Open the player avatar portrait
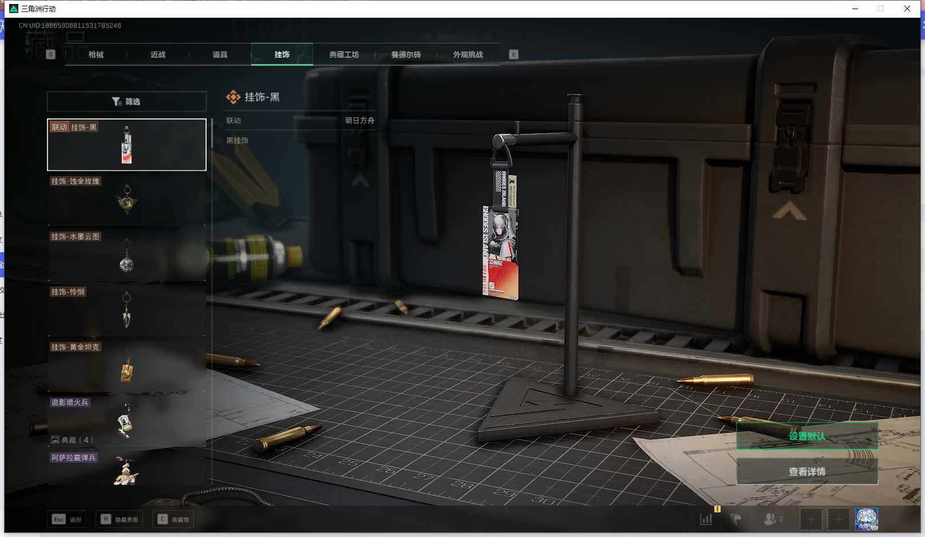 click(866, 519)
